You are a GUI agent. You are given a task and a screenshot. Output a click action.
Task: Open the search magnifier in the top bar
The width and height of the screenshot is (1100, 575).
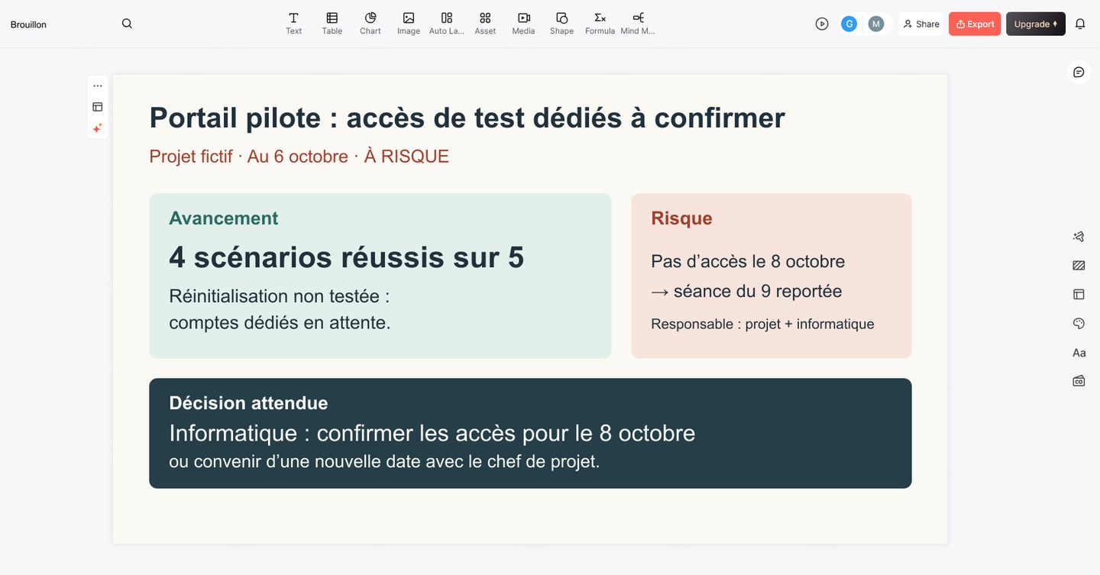click(x=127, y=24)
